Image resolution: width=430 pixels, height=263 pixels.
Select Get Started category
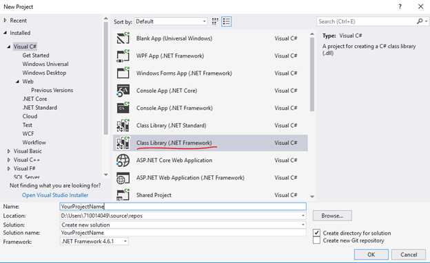[x=36, y=55]
